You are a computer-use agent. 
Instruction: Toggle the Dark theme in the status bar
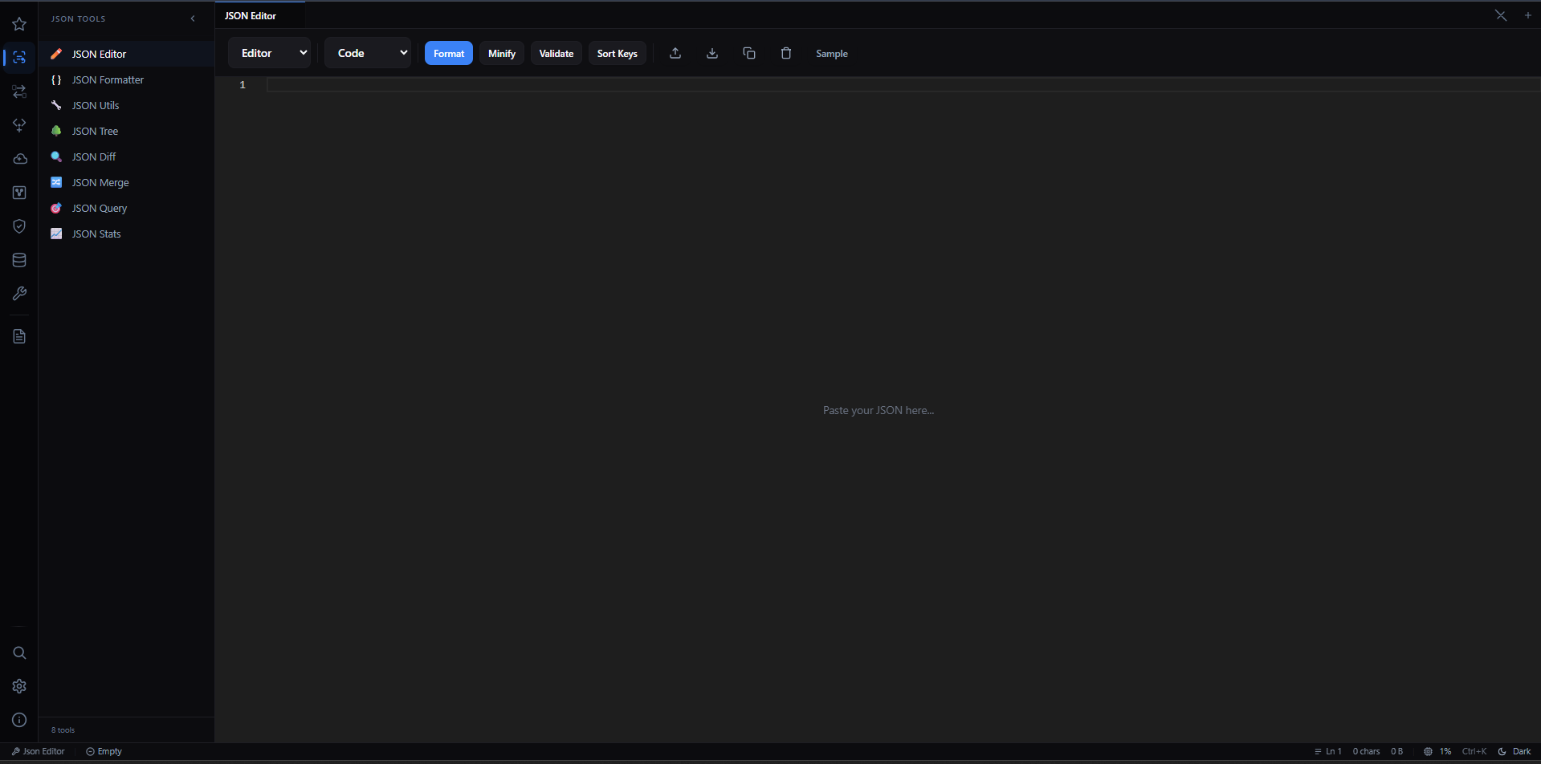click(1515, 751)
